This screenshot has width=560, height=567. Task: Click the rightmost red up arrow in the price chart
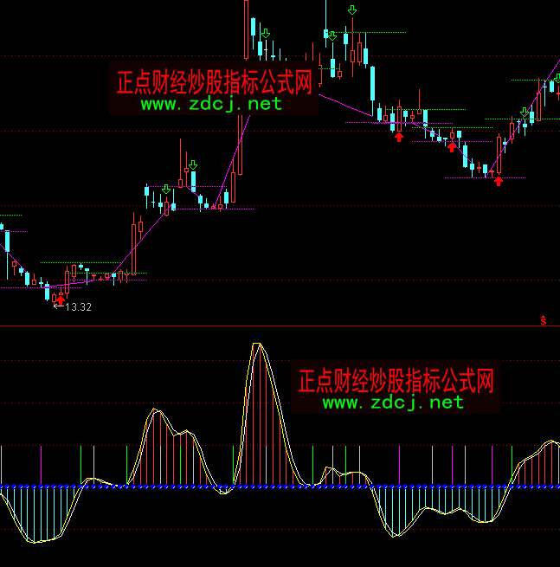pos(499,181)
